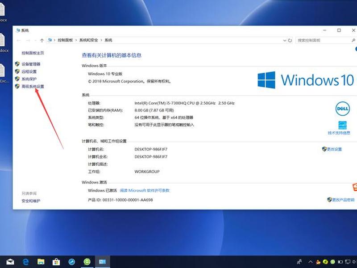
Task: Click the Windows 10 logo image
Action: pyautogui.click(x=306, y=80)
